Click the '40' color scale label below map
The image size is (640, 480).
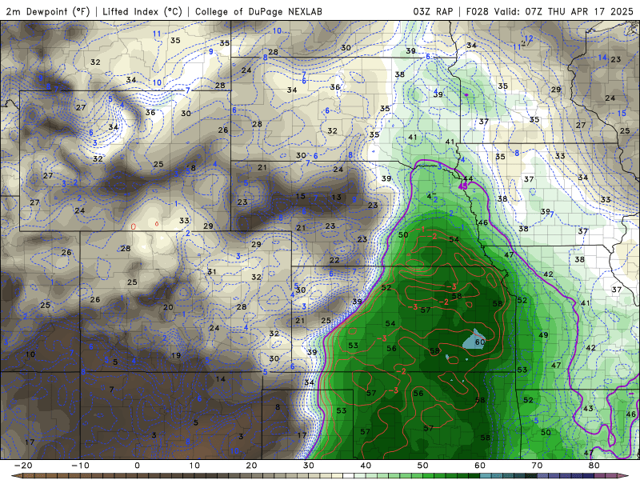(x=366, y=466)
